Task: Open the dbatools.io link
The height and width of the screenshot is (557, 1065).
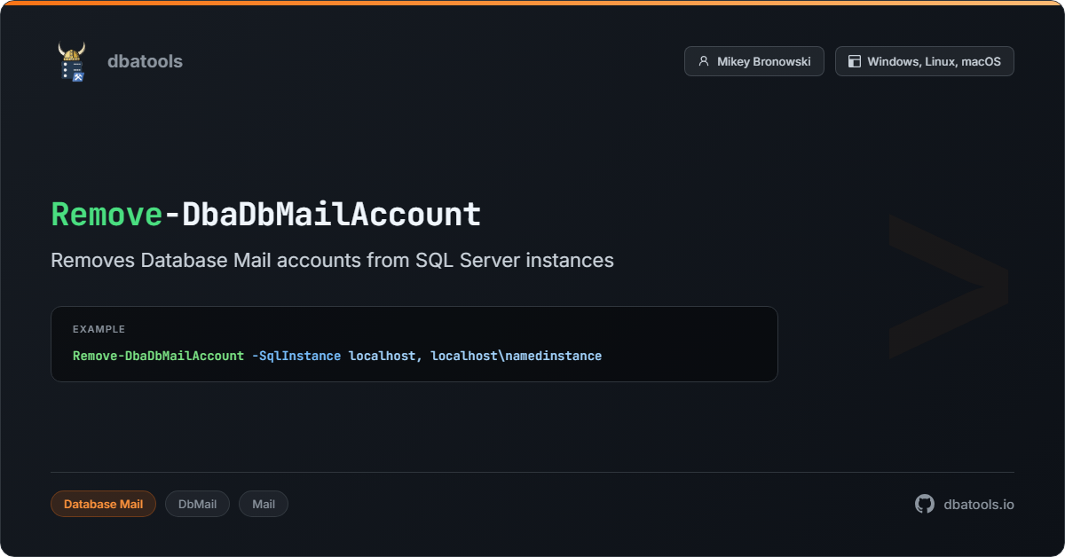Action: click(978, 504)
